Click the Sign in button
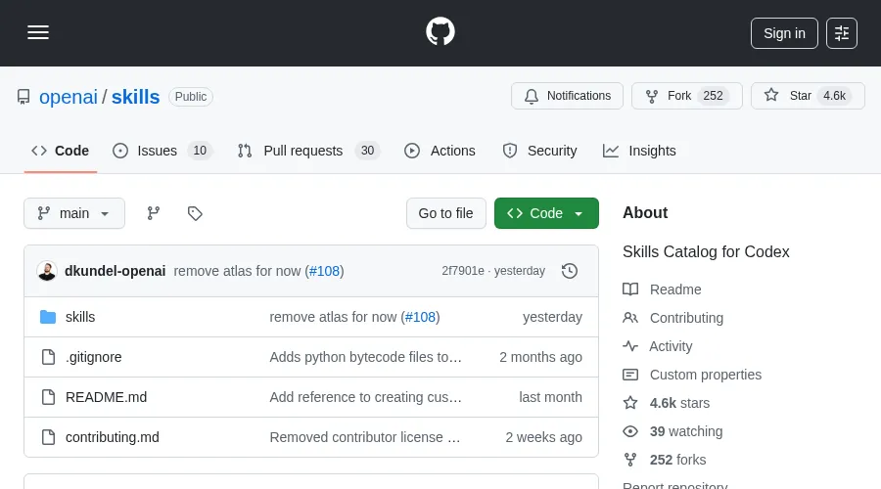This screenshot has width=881, height=489. (x=784, y=32)
